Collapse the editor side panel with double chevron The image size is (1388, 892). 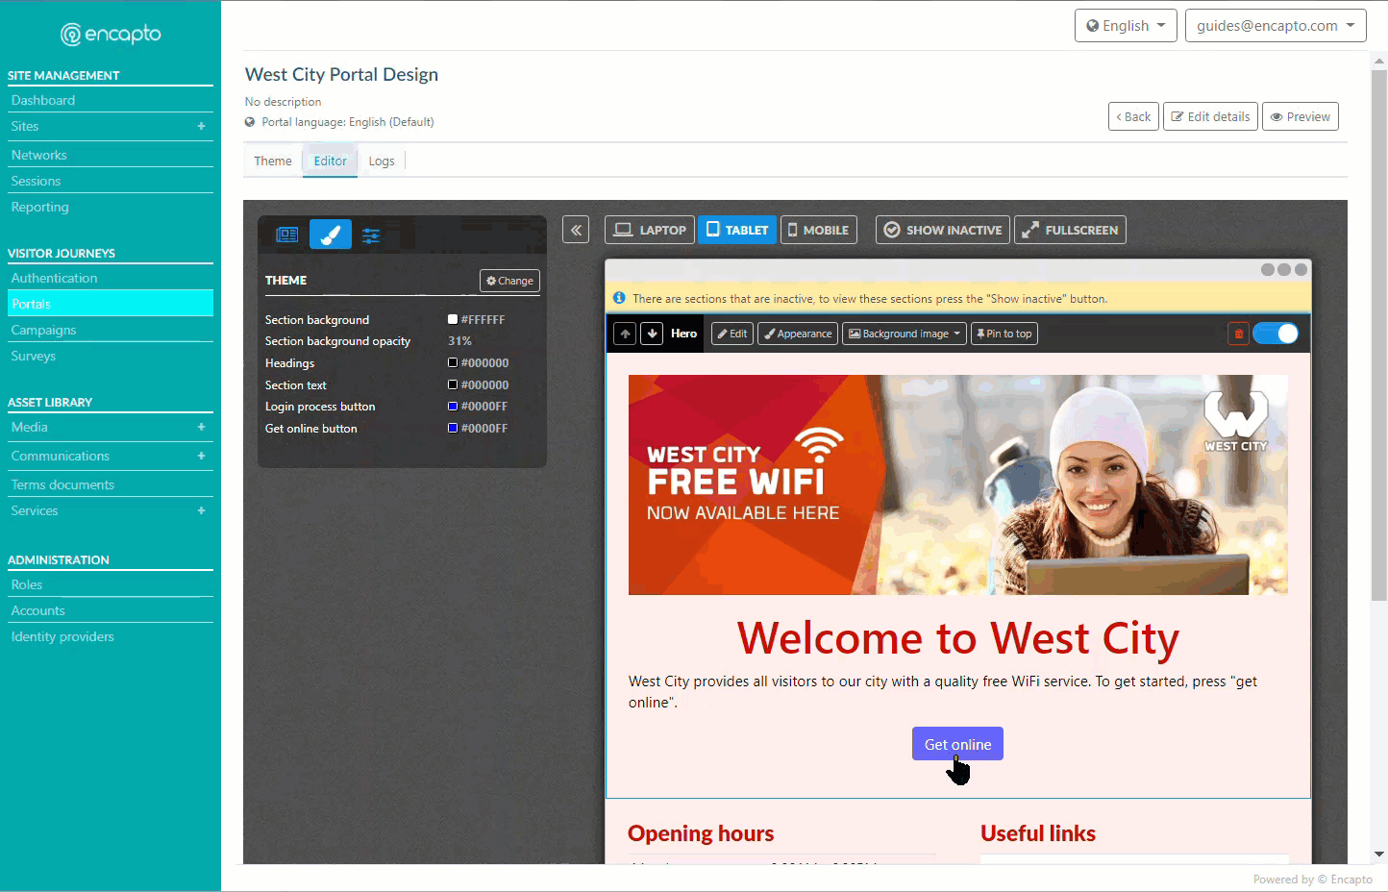pos(576,230)
